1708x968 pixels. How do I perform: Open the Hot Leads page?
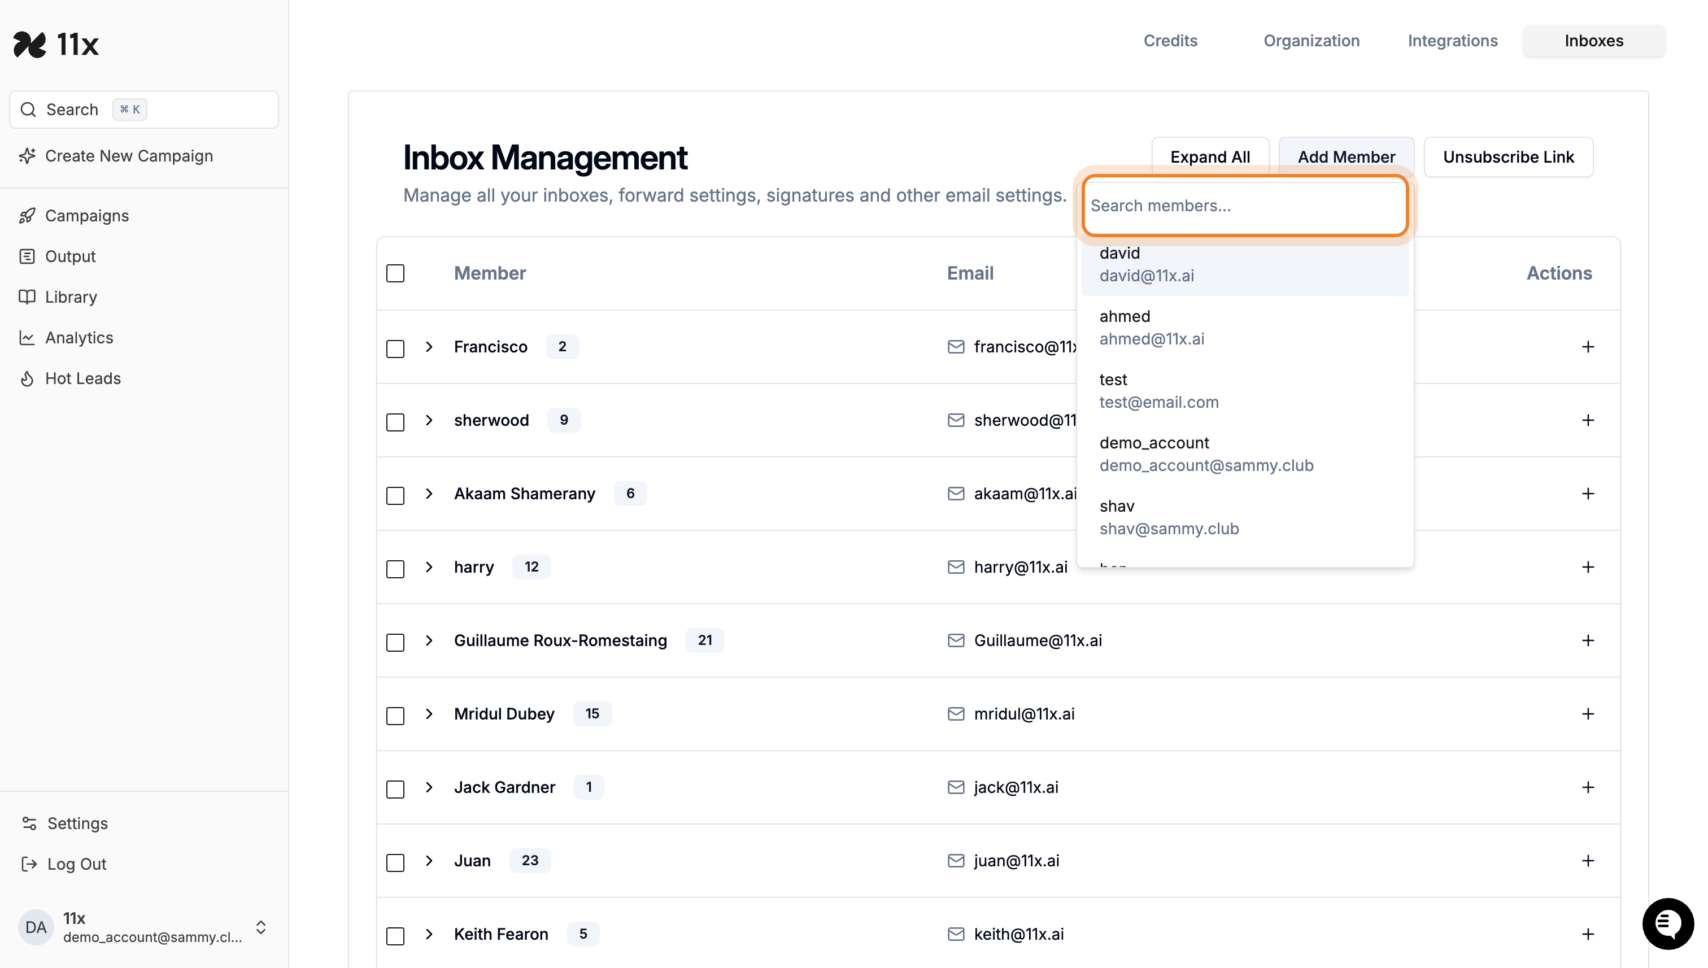(82, 378)
